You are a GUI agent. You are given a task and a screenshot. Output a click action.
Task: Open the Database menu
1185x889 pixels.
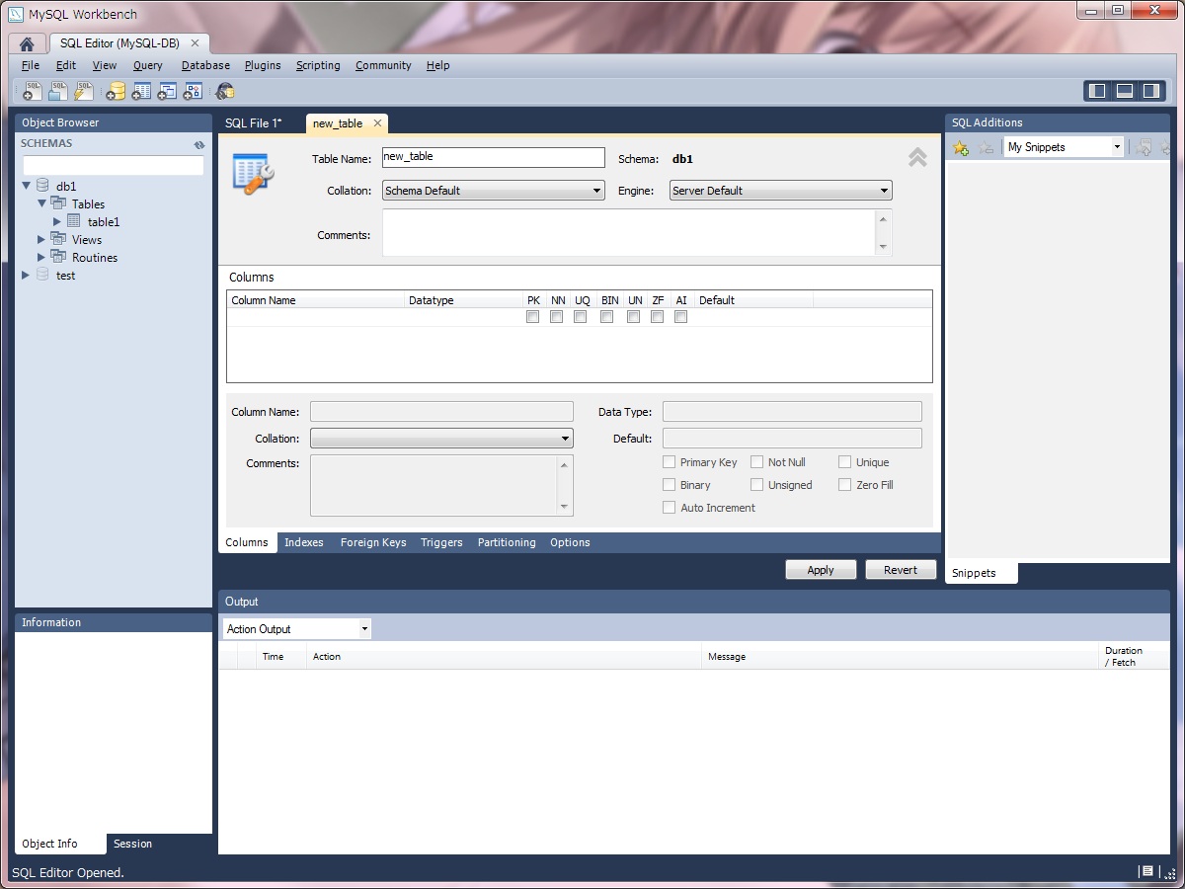pyautogui.click(x=205, y=65)
